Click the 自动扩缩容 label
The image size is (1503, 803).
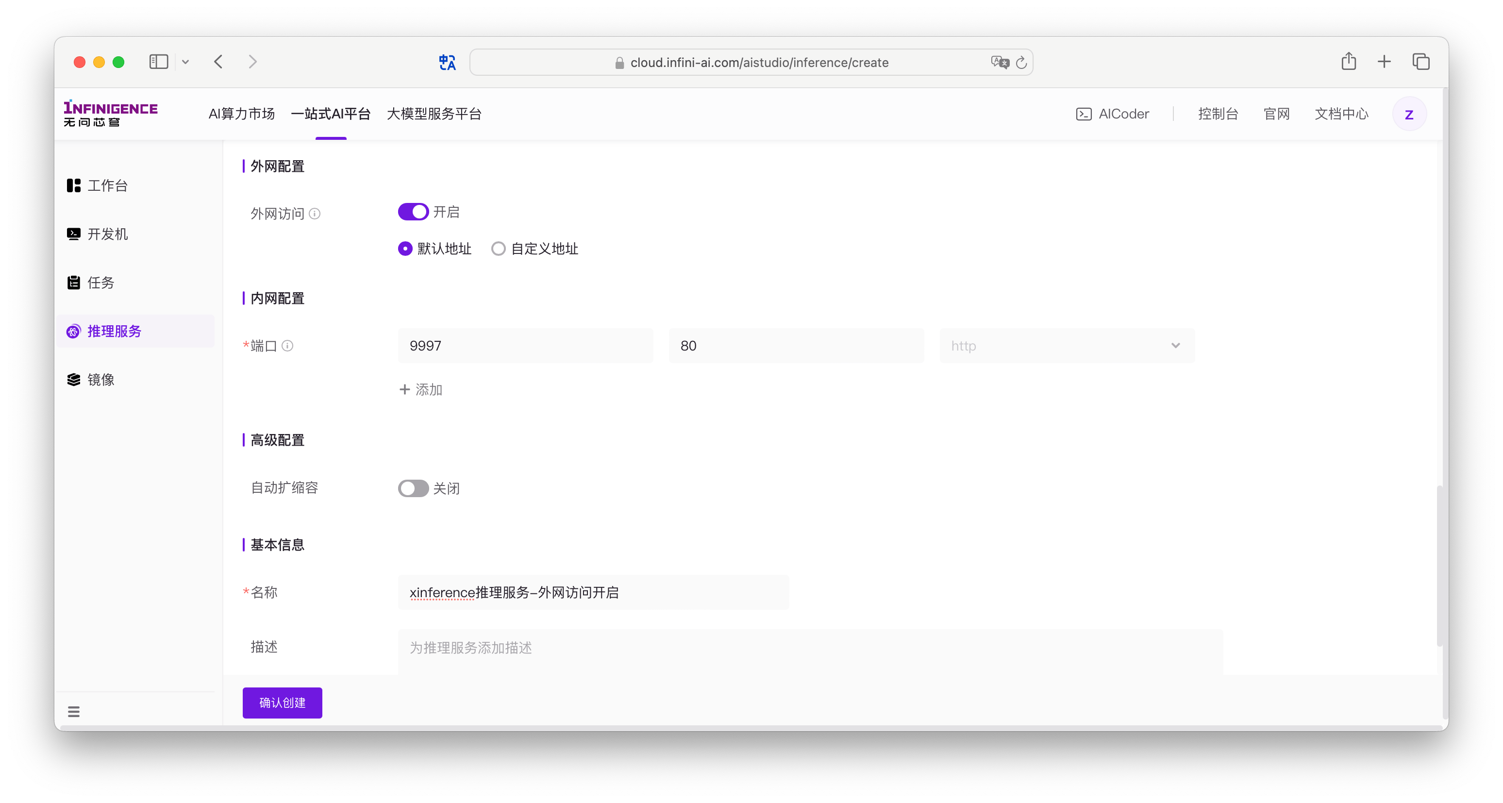click(284, 488)
